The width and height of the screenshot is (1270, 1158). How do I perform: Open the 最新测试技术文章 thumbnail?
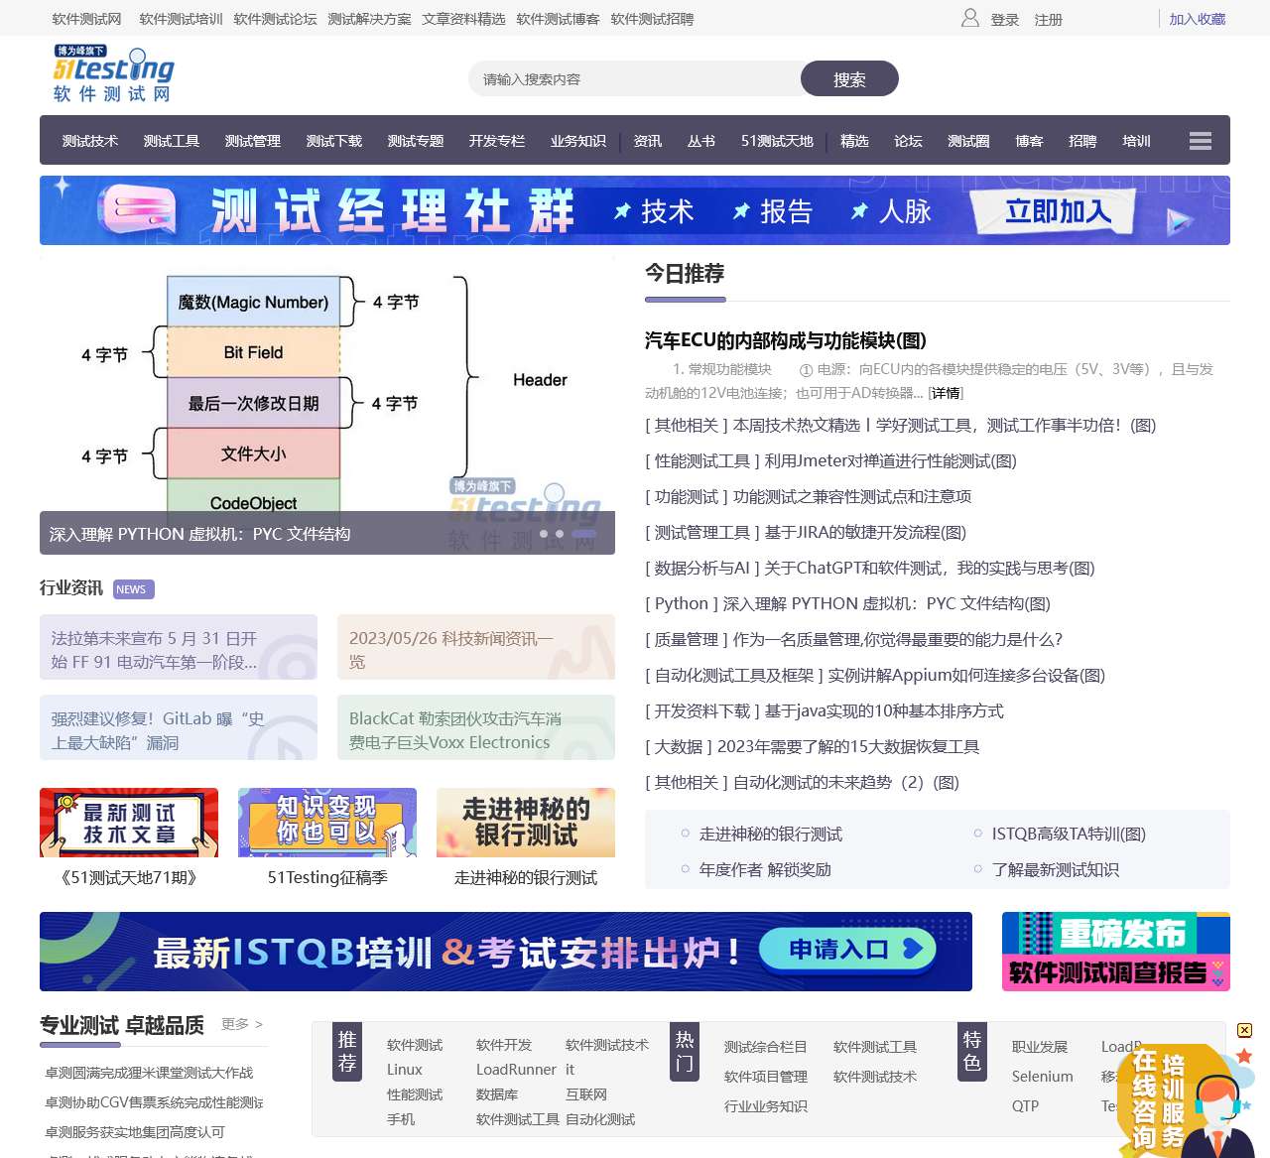click(129, 823)
